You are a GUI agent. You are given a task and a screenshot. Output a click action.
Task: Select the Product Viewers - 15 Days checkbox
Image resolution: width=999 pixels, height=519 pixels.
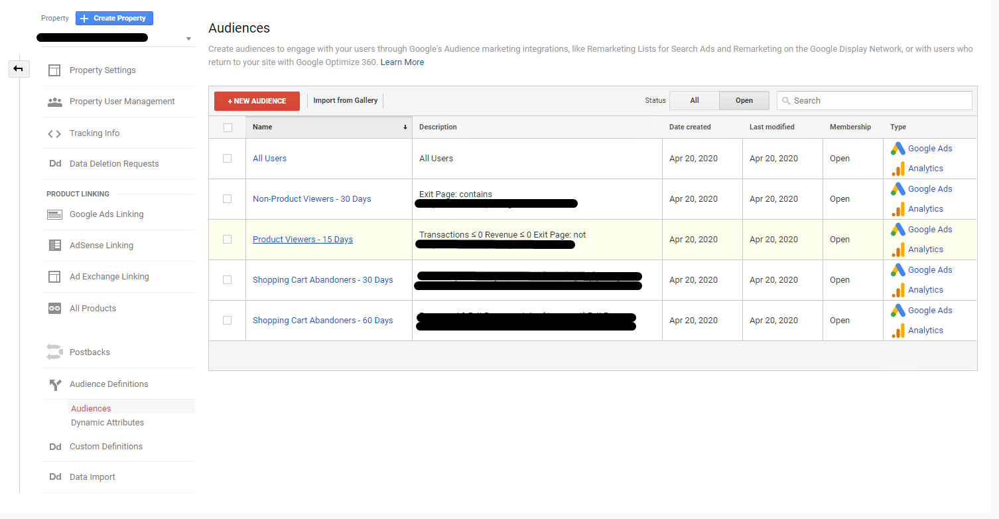click(228, 240)
